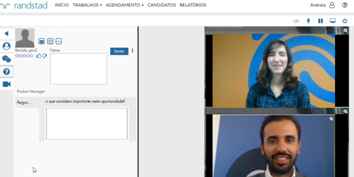
Task: Give a thumbs up rating
Action: click(39, 56)
